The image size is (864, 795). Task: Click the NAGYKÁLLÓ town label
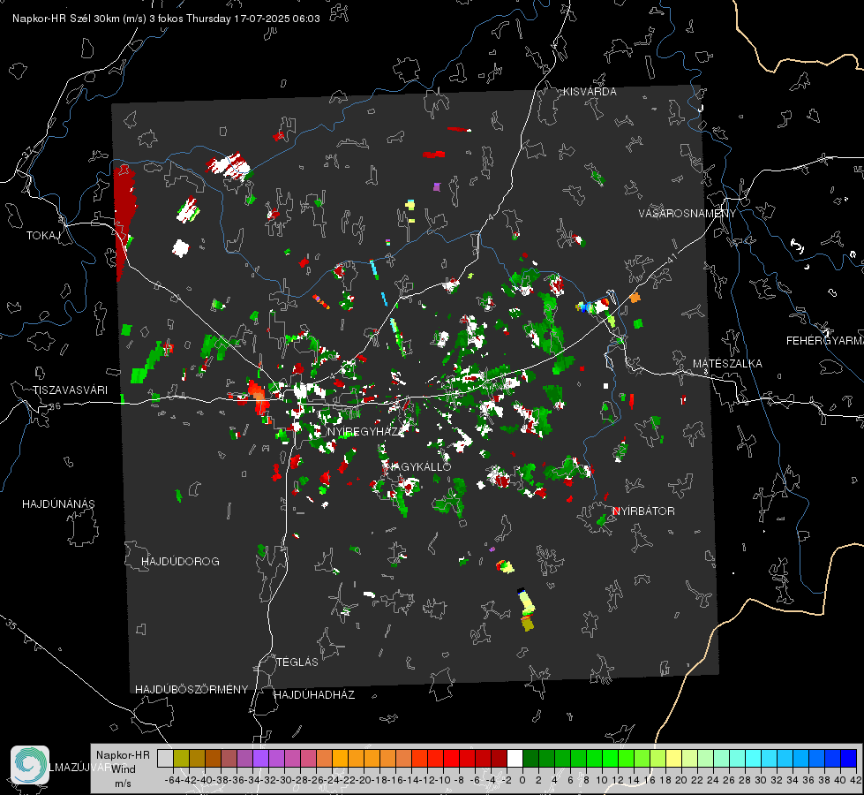point(418,466)
